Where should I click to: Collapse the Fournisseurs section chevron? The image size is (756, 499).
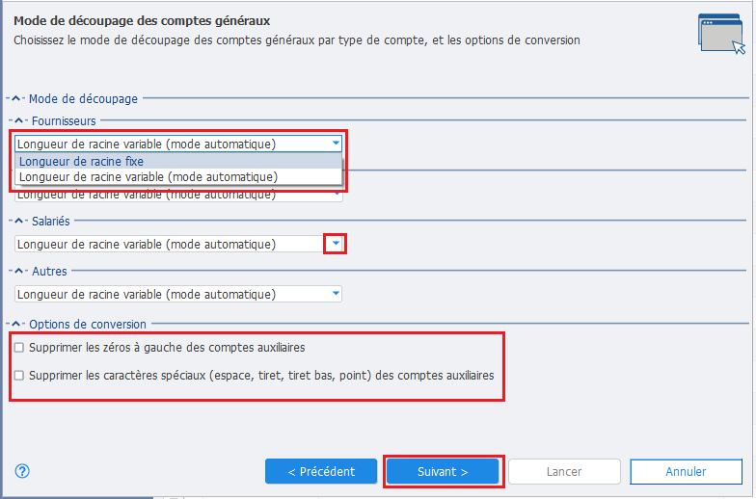[x=19, y=120]
